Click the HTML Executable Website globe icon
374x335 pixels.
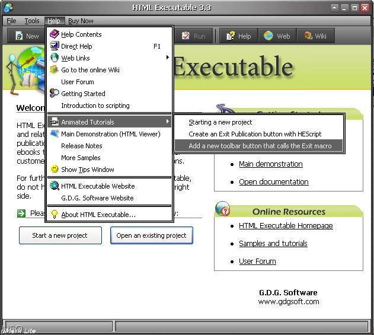[x=55, y=186]
